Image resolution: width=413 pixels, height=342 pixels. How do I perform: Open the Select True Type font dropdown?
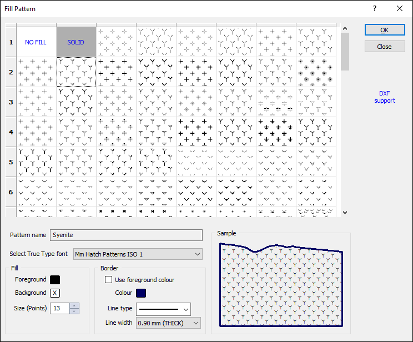point(138,254)
